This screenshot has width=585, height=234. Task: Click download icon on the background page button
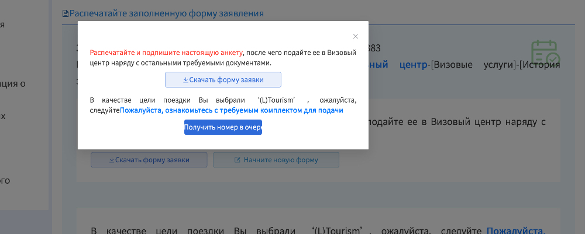click(x=112, y=160)
